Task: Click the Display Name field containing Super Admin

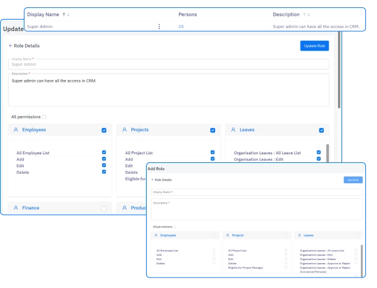Action: click(169, 64)
